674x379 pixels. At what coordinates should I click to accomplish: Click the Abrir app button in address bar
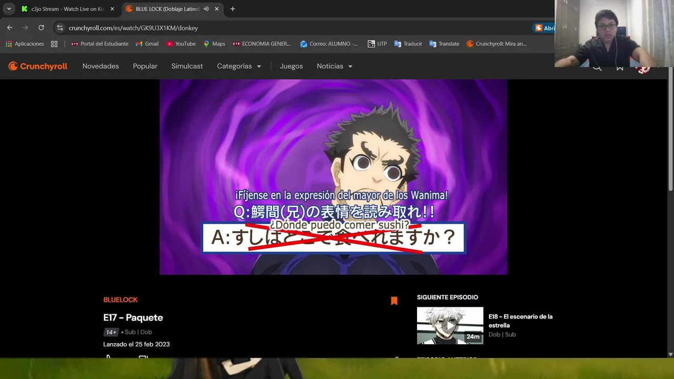point(544,28)
